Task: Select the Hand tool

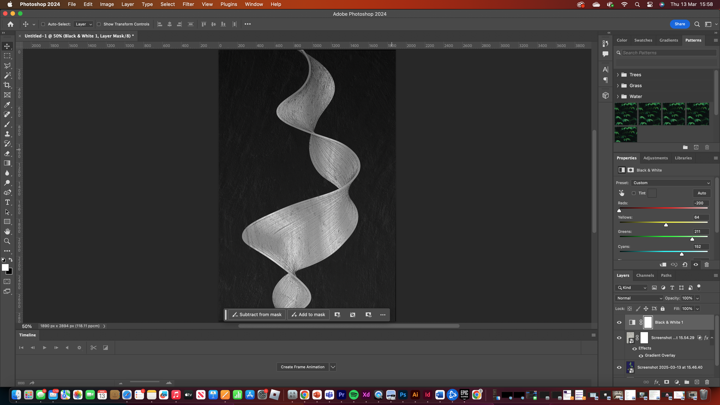Action: point(7,232)
